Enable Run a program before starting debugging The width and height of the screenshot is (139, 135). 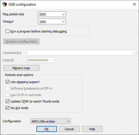pyautogui.click(x=7, y=31)
